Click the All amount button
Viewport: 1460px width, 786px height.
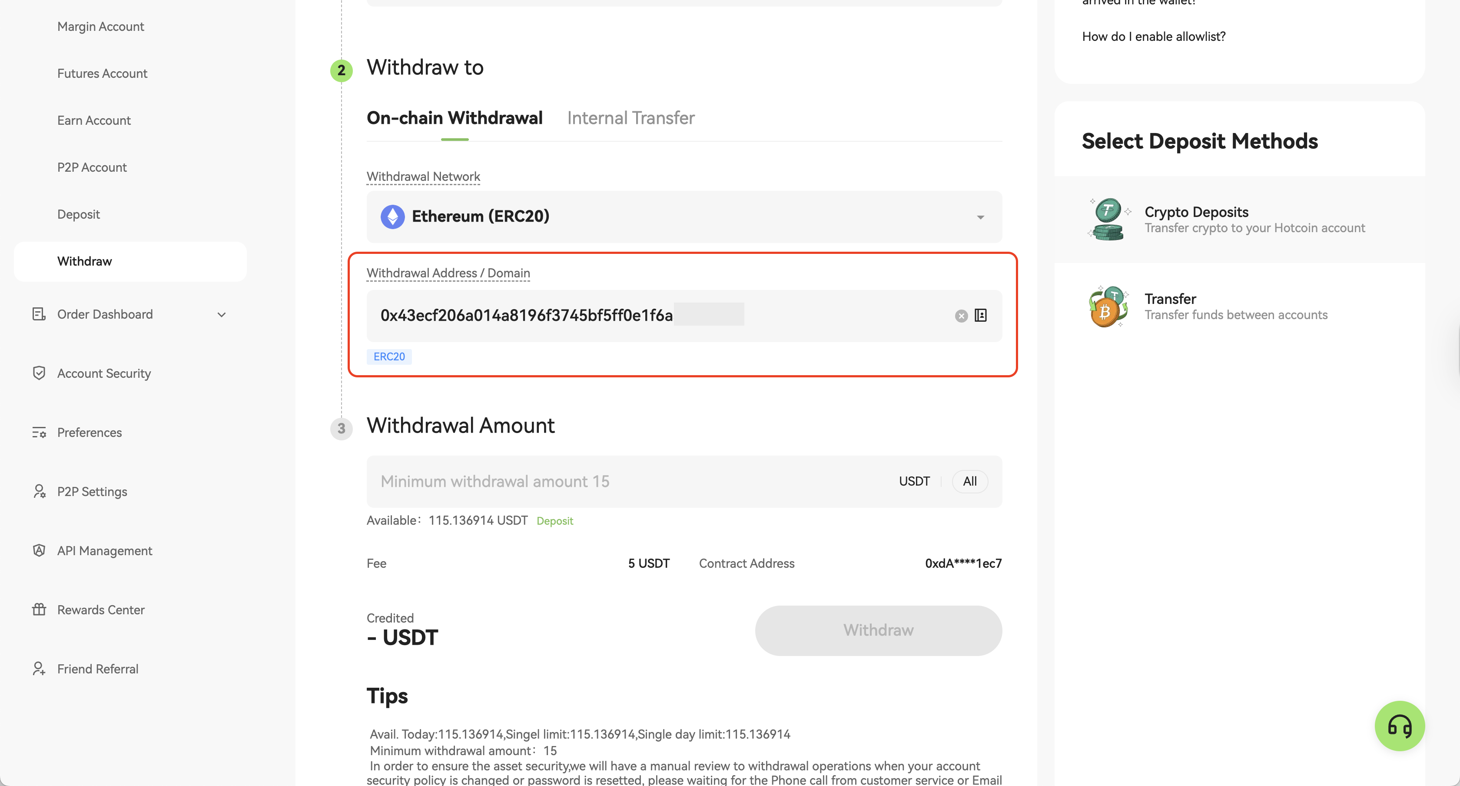969,481
